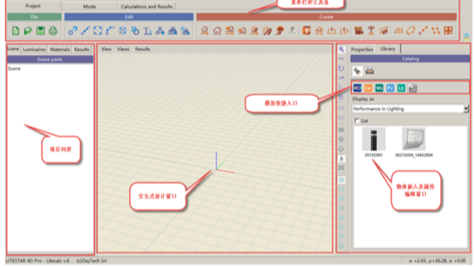This screenshot has width=475, height=267.
Task: Click the street lamp Create icon
Action: pyautogui.click(x=371, y=30)
